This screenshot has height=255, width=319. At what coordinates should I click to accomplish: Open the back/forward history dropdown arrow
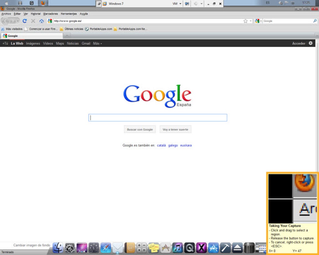tap(18, 21)
